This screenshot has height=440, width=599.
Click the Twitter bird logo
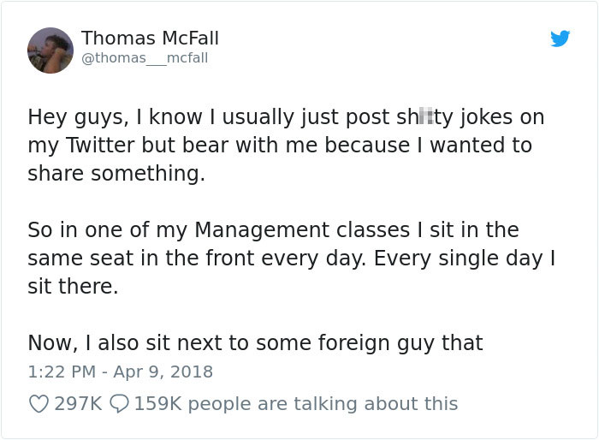point(560,39)
